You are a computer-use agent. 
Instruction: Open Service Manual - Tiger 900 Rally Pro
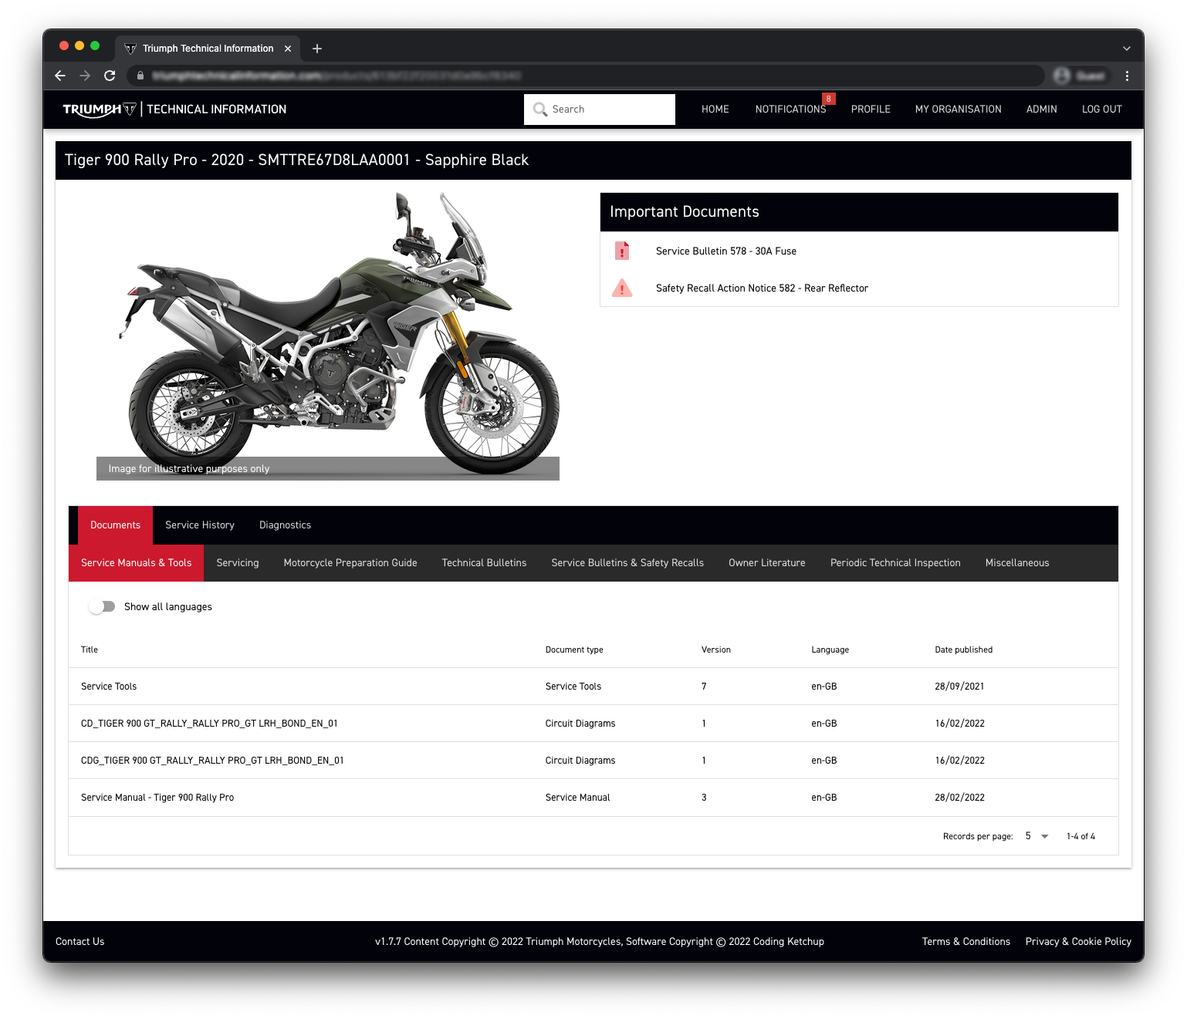(157, 798)
